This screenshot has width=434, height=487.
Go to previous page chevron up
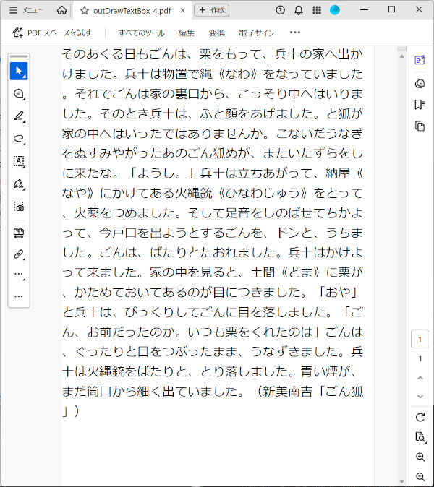(420, 378)
